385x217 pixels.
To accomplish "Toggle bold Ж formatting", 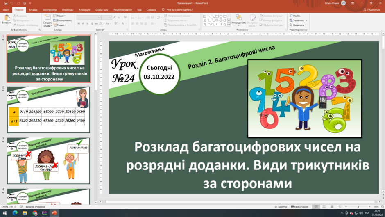I will [79, 24].
